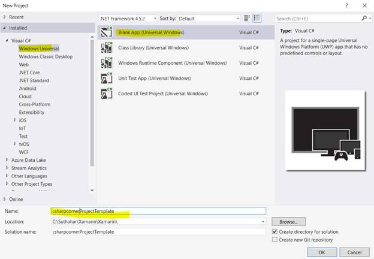Select the .NET Core category
Screen dimensions: 374x259
[x=29, y=73]
